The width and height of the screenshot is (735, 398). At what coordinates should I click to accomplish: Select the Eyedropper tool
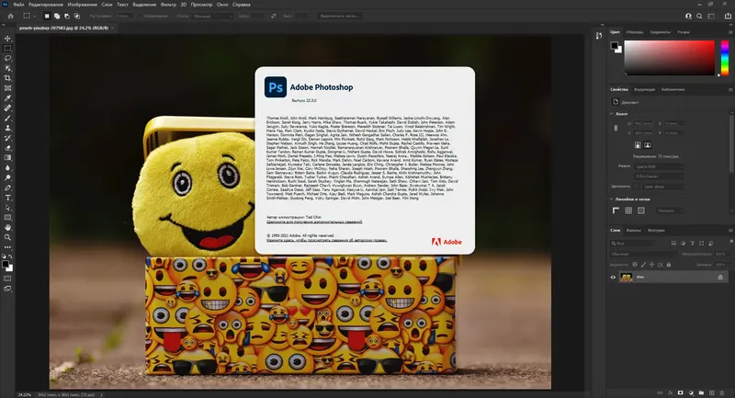coord(7,98)
